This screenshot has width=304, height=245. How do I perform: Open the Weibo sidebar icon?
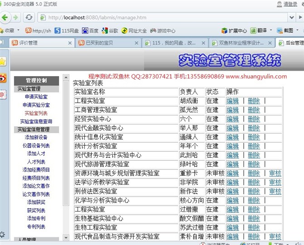3,78
